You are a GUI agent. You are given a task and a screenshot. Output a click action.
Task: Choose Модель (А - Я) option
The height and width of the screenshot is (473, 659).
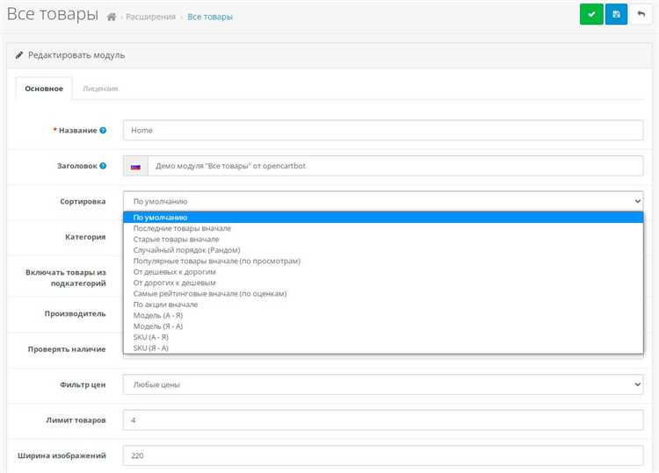click(x=383, y=316)
